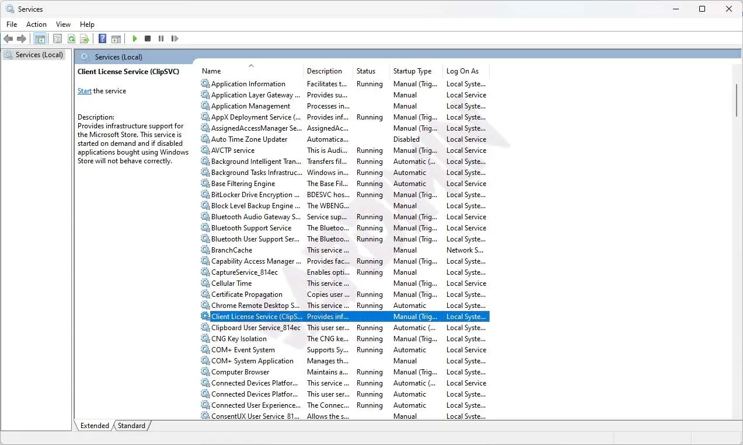Open the blue Help icon in toolbar

pos(103,39)
